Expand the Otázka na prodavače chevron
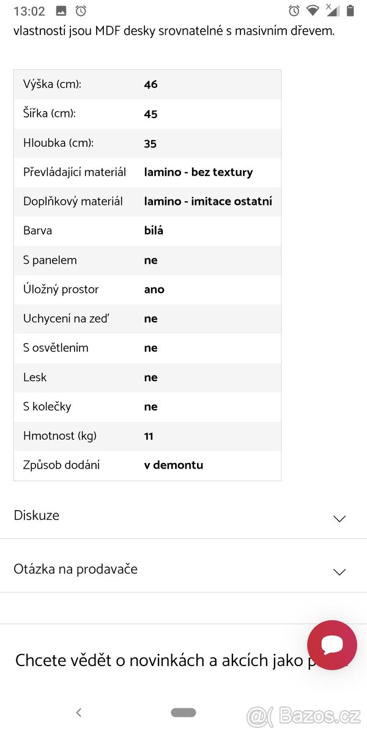 339,572
